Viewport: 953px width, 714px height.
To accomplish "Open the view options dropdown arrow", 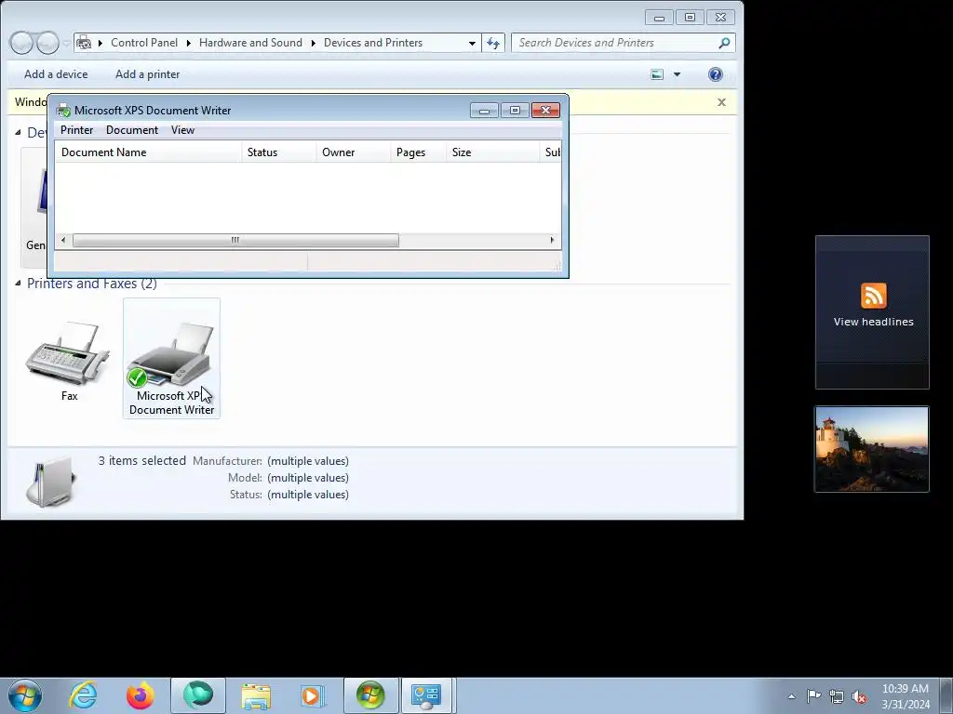I will (x=678, y=74).
